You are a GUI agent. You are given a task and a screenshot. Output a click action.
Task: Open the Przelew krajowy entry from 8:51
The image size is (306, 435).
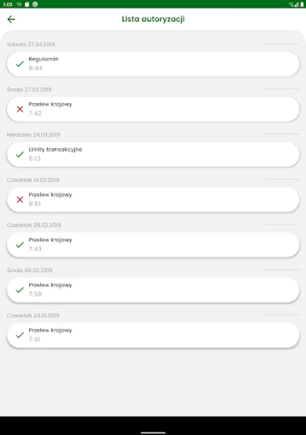(153, 200)
